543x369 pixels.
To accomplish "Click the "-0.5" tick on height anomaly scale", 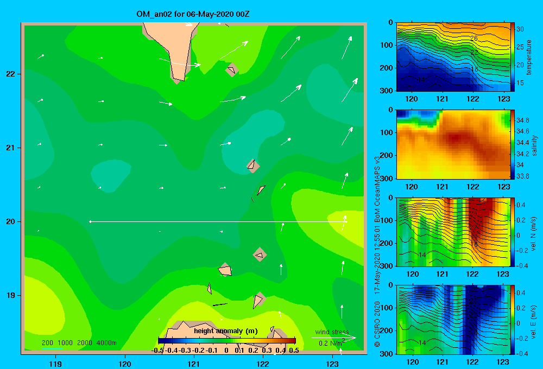I will coord(157,351).
